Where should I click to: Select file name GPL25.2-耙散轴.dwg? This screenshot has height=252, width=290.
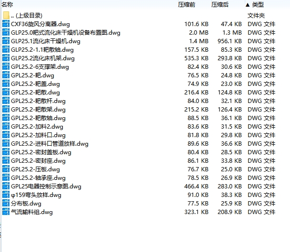point(38,118)
